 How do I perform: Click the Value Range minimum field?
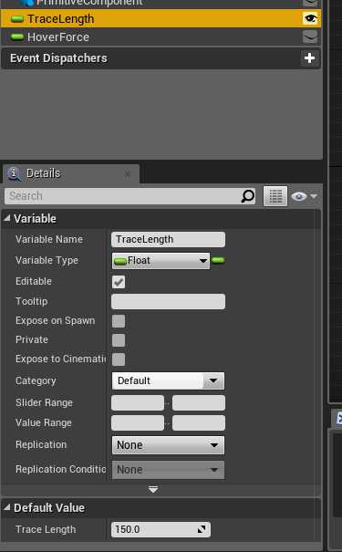click(x=138, y=422)
